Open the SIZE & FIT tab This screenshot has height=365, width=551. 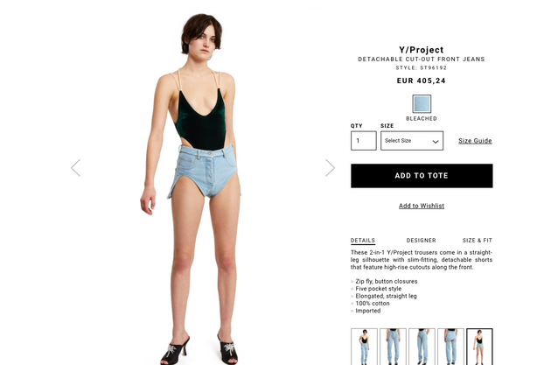tap(478, 240)
